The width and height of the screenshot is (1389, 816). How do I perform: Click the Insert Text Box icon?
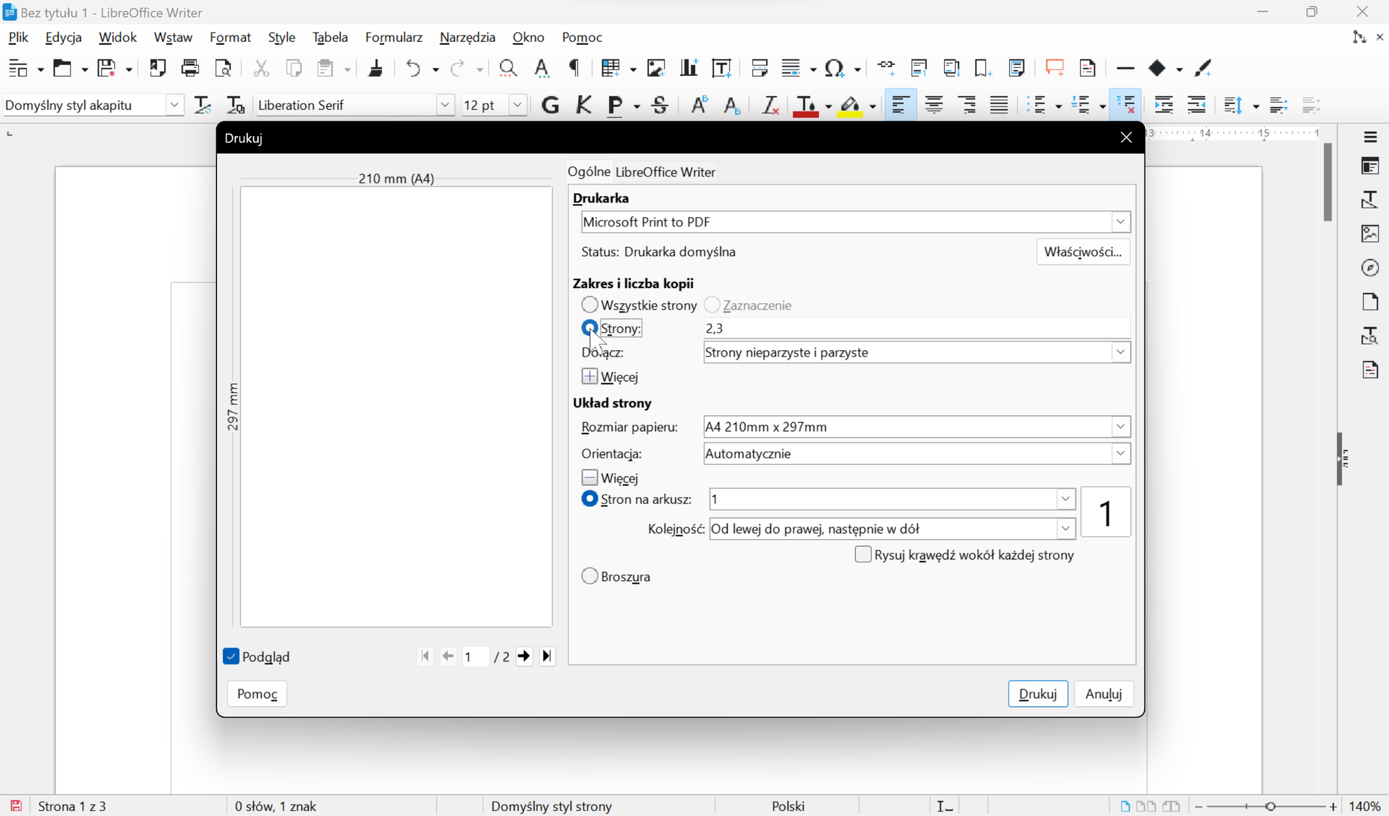(x=722, y=68)
